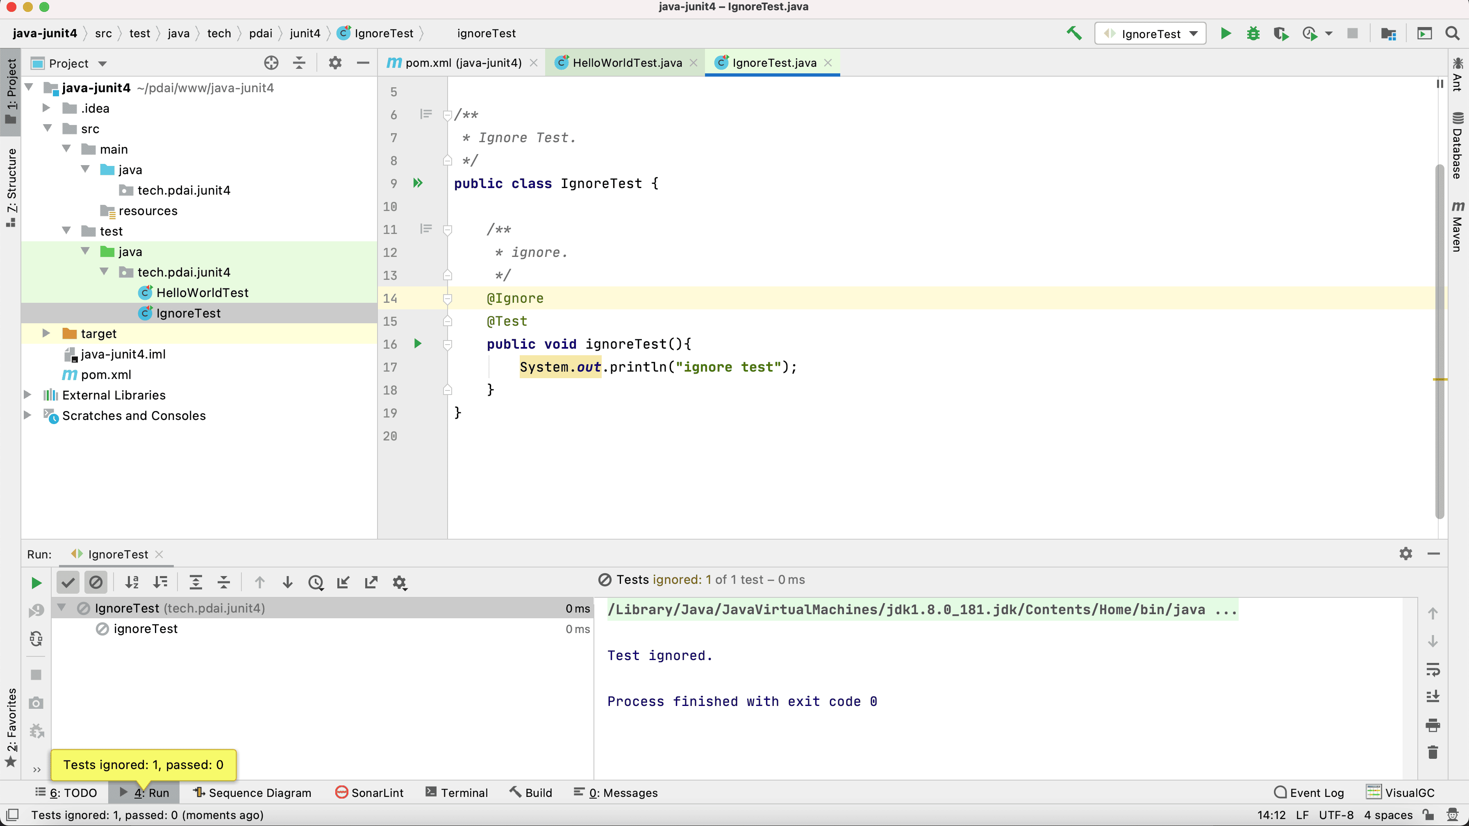Open Search Everywhere magnifier icon
Image resolution: width=1469 pixels, height=826 pixels.
(x=1453, y=34)
